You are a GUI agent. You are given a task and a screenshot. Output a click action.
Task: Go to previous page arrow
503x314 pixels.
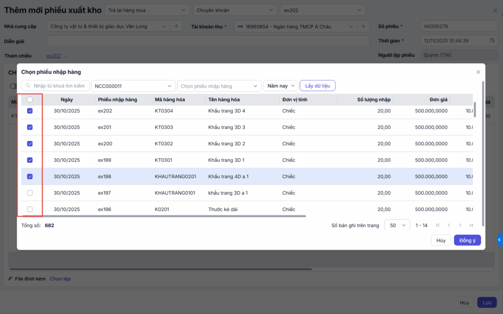tap(448, 225)
